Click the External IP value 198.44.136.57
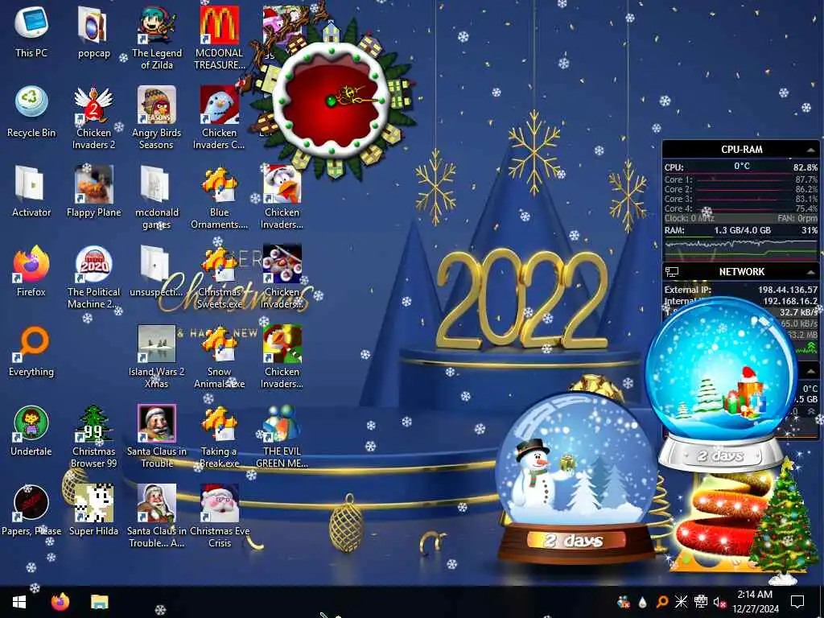Screen dimensions: 824x618 (788, 290)
